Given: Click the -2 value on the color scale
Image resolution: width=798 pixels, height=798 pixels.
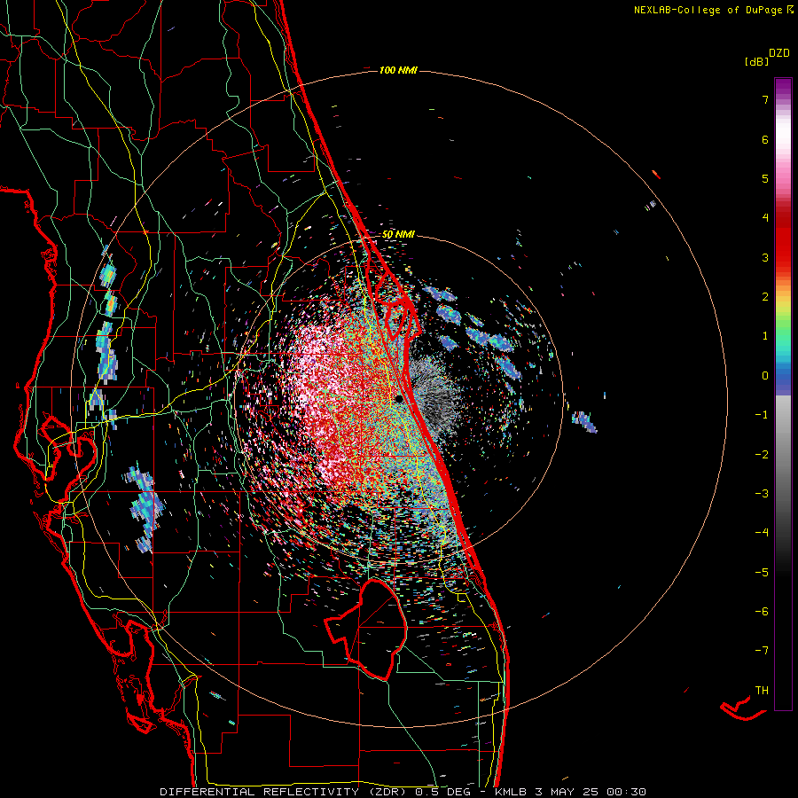Looking at the screenshot, I should point(762,455).
